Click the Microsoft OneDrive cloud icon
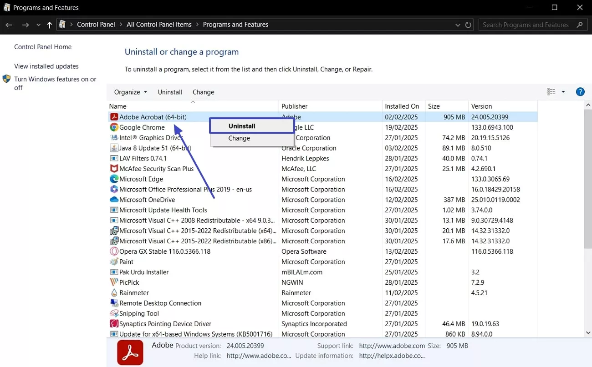This screenshot has width=592, height=367. 114,200
